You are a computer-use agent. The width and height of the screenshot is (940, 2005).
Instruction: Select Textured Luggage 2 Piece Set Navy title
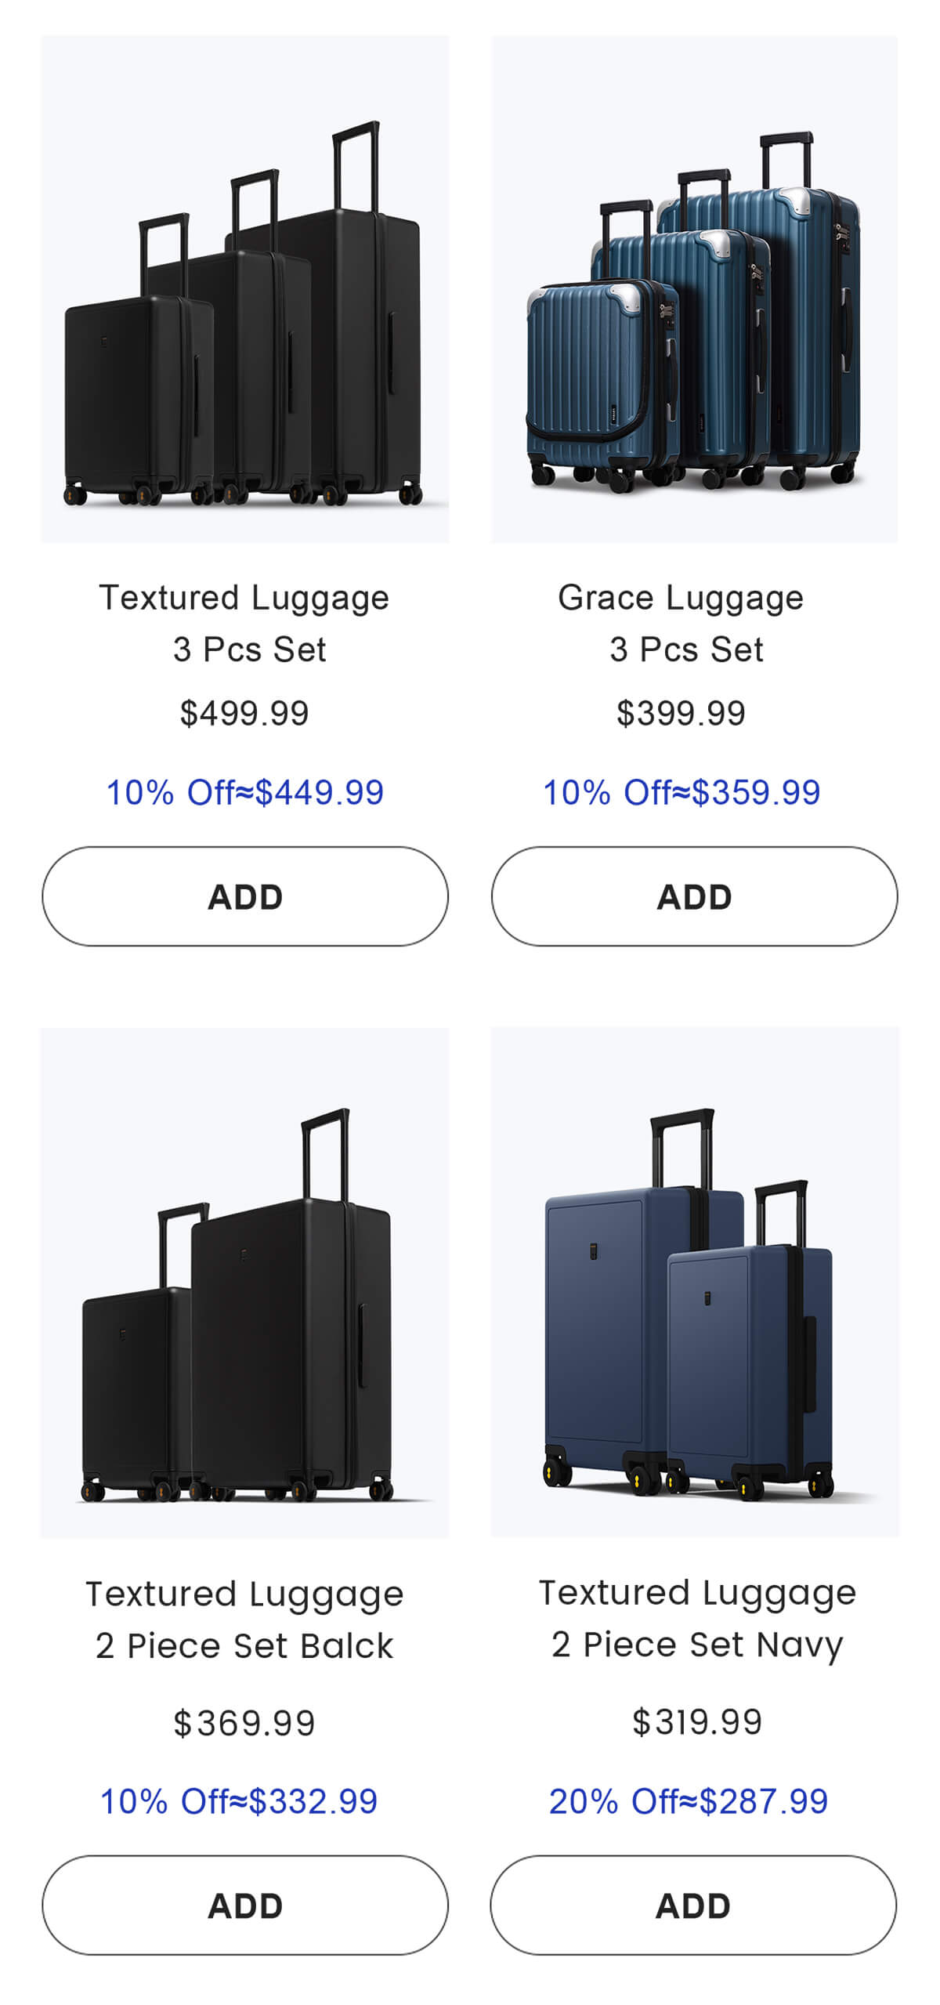(x=697, y=1618)
